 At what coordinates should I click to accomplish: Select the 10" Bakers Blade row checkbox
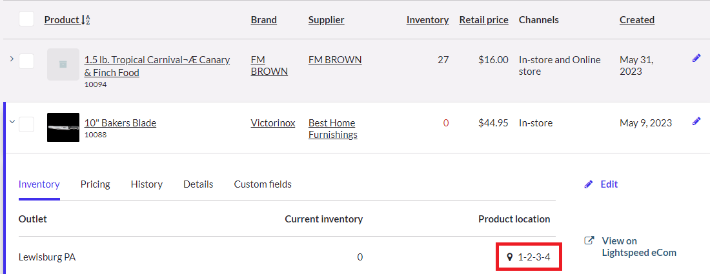[x=26, y=124]
